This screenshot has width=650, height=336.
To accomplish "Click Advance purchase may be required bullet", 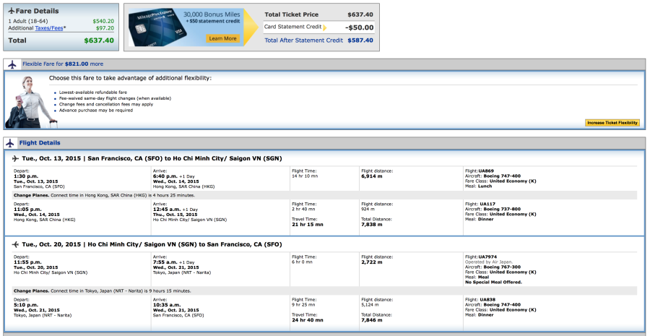I will 96,111.
